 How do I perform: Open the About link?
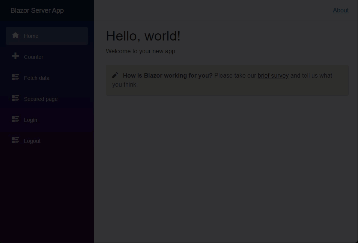(340, 10)
